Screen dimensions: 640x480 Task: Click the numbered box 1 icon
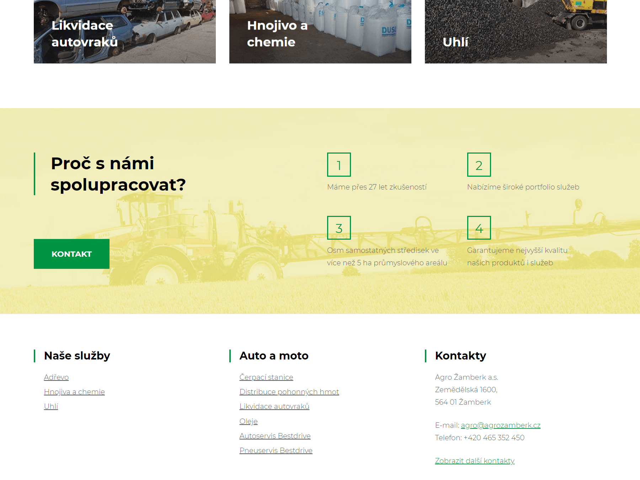[x=339, y=165]
